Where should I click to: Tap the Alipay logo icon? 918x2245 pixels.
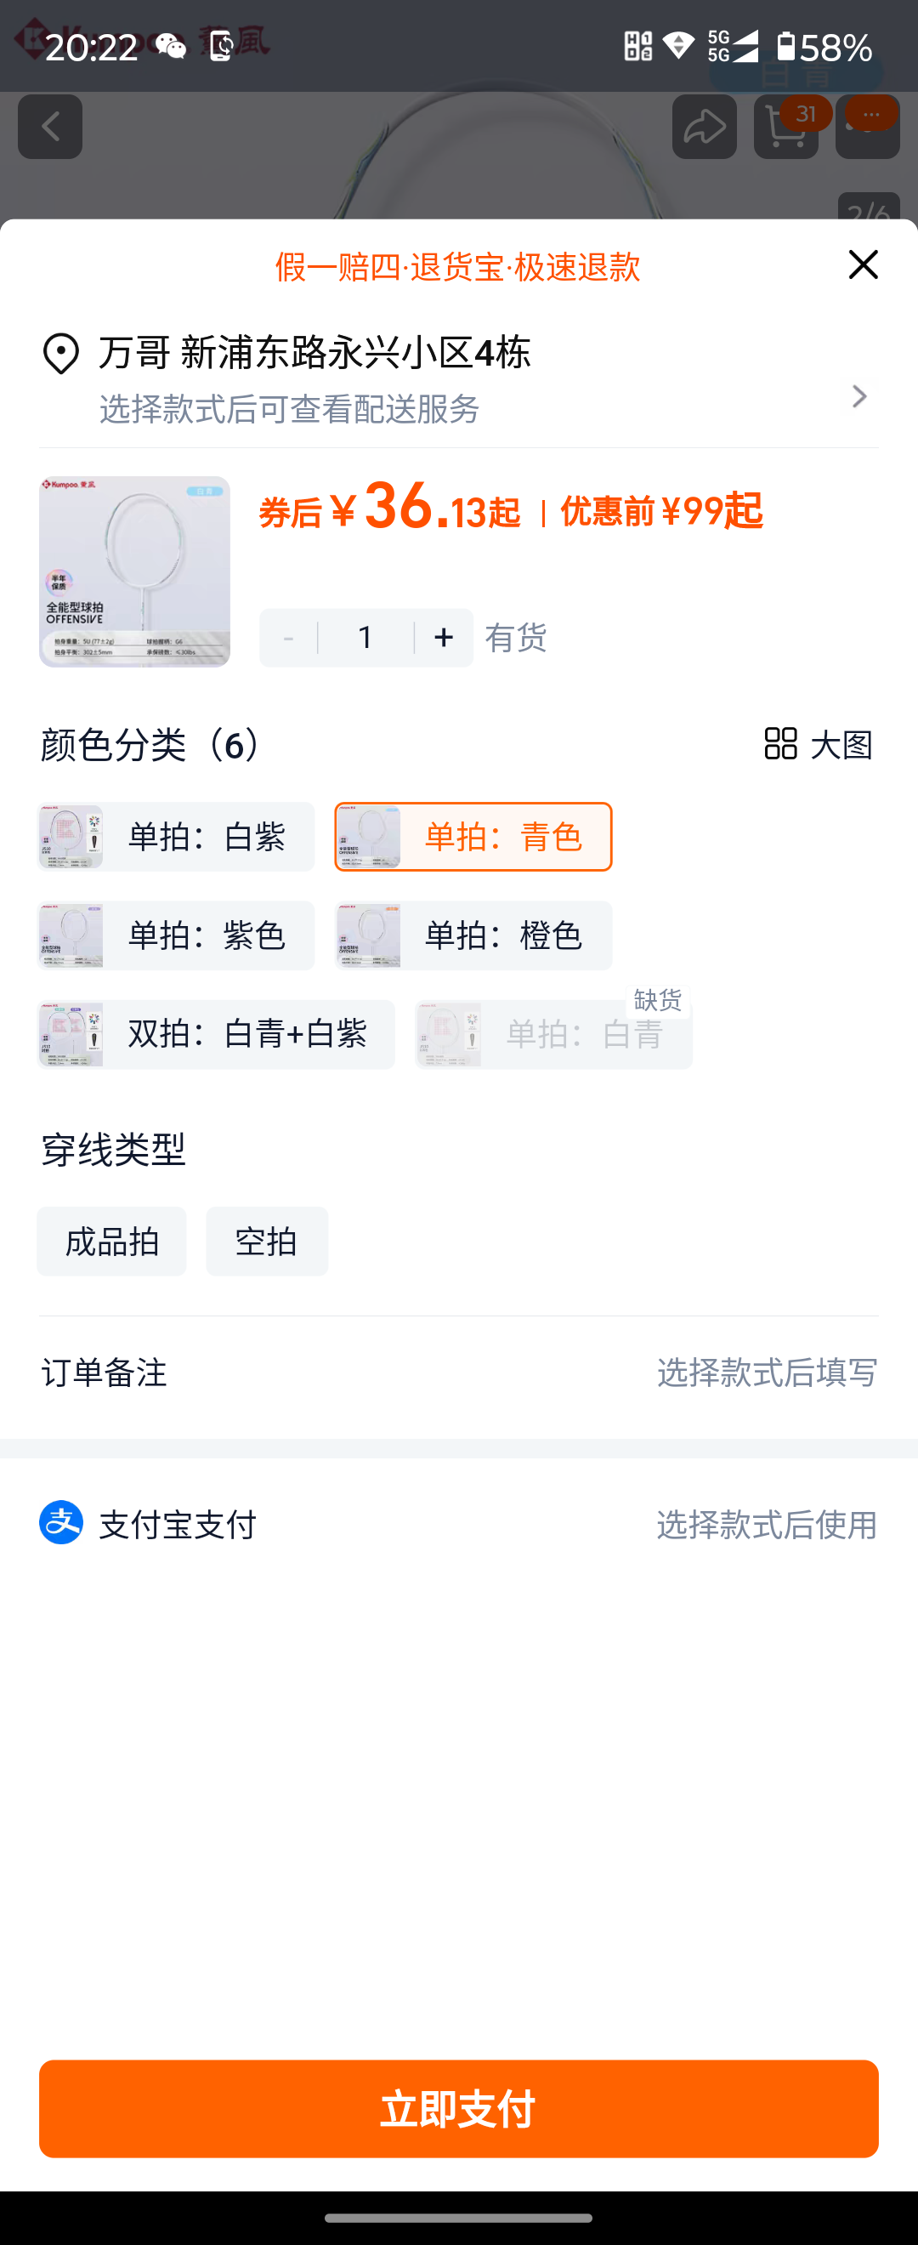[x=61, y=1522]
